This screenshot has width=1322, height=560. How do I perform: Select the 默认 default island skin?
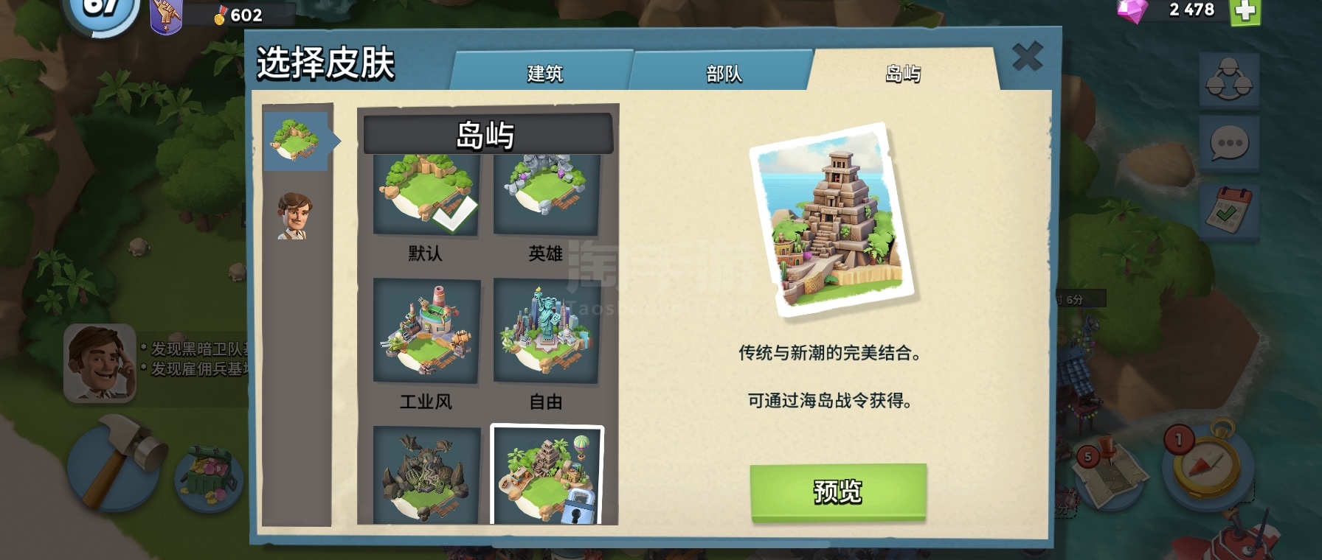pyautogui.click(x=426, y=195)
